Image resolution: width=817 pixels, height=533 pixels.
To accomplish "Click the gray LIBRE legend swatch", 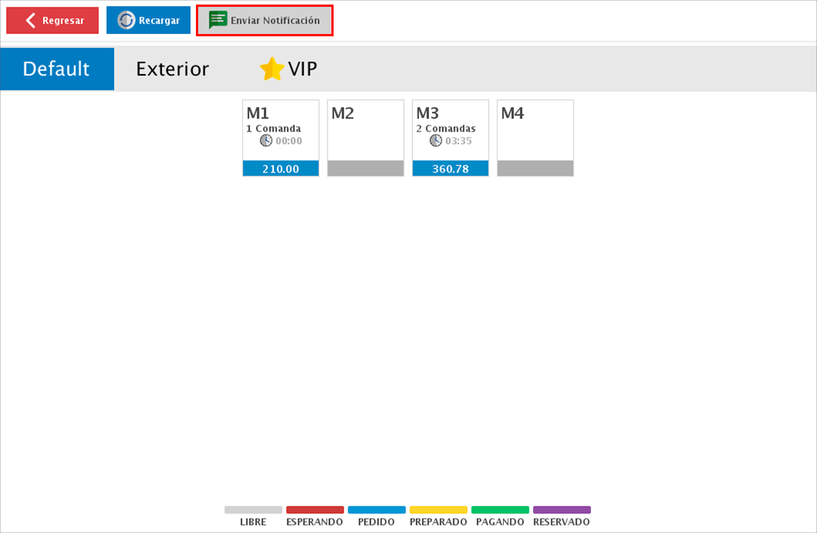I will click(x=253, y=510).
